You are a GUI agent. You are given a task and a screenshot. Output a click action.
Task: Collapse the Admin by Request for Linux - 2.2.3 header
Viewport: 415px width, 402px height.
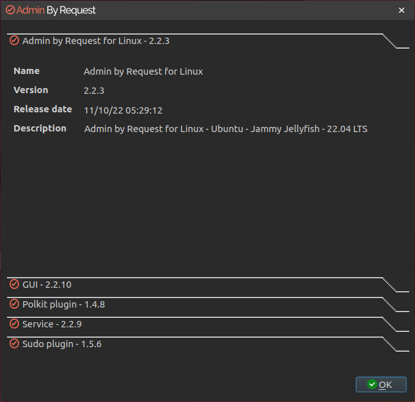[208, 41]
